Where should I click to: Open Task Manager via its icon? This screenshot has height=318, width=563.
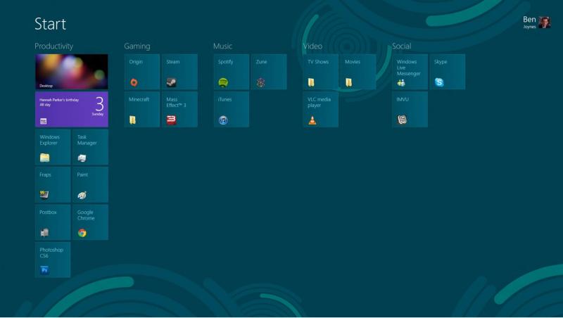pos(82,158)
